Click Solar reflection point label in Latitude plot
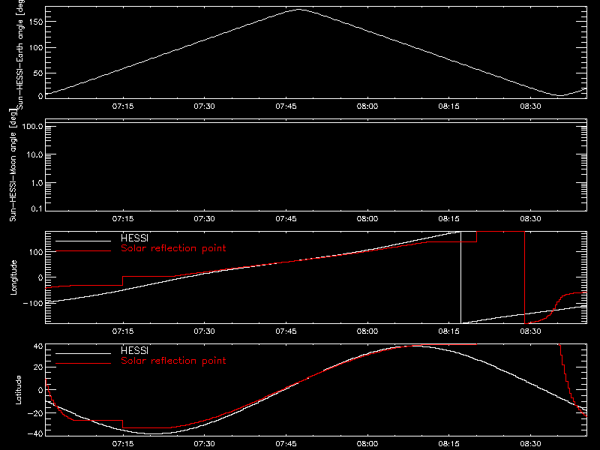Image resolution: width=600 pixels, height=450 pixels. (173, 361)
